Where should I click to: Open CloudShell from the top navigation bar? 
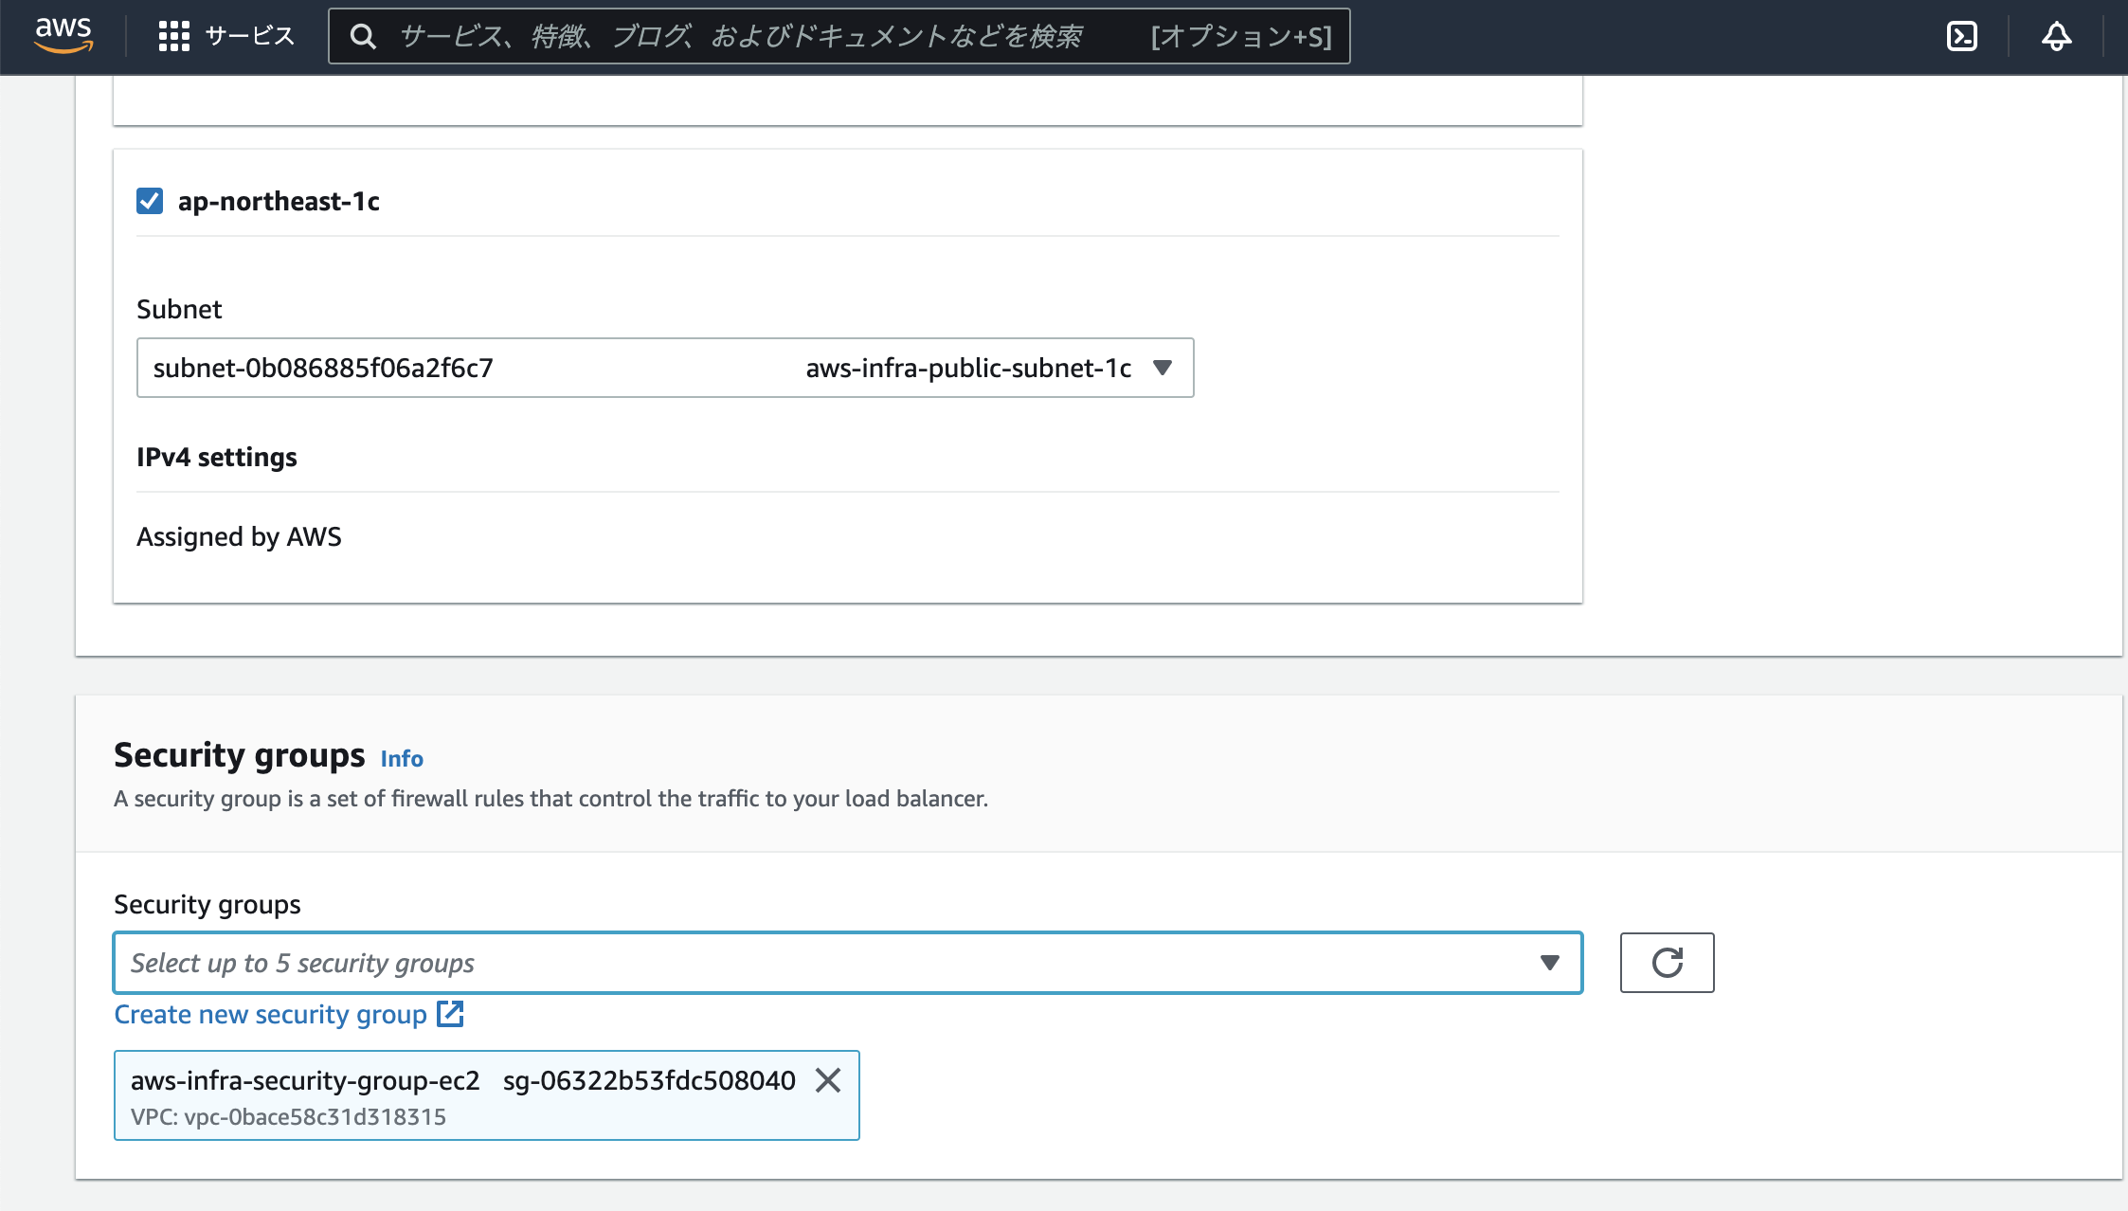1962,35
